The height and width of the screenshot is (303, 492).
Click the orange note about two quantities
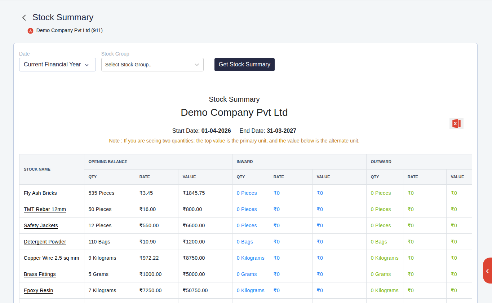pyautogui.click(x=234, y=141)
